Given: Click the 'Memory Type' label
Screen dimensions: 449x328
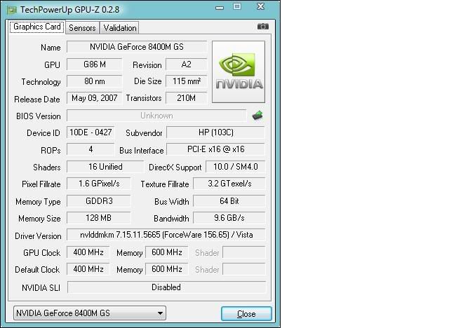Looking at the screenshot, I should 38,202.
